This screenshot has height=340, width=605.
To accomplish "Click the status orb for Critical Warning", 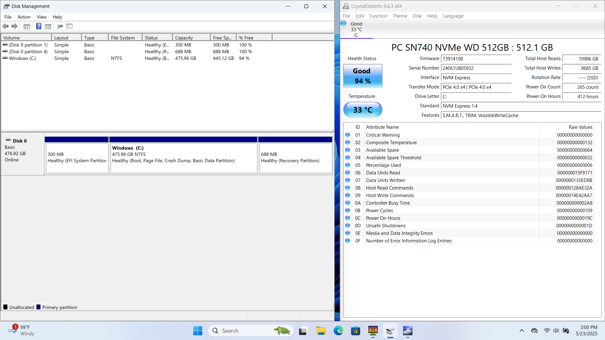I will point(348,135).
